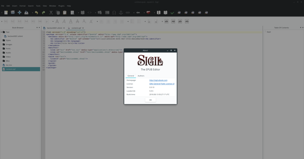
Task: Insert an image with the image toolbar icon
Action: [107, 12]
